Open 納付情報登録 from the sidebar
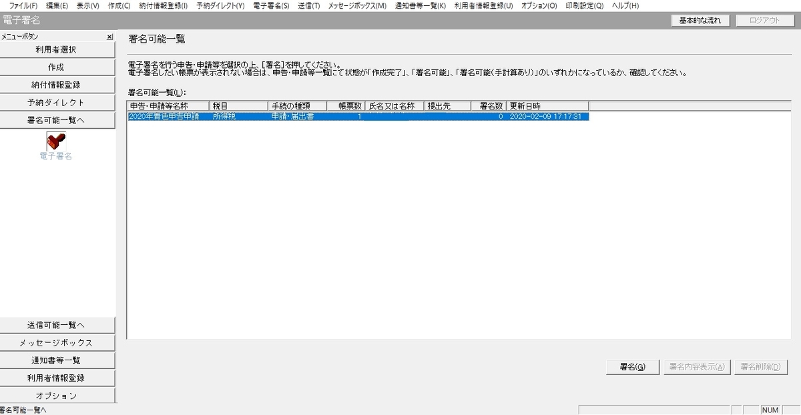 pos(56,85)
